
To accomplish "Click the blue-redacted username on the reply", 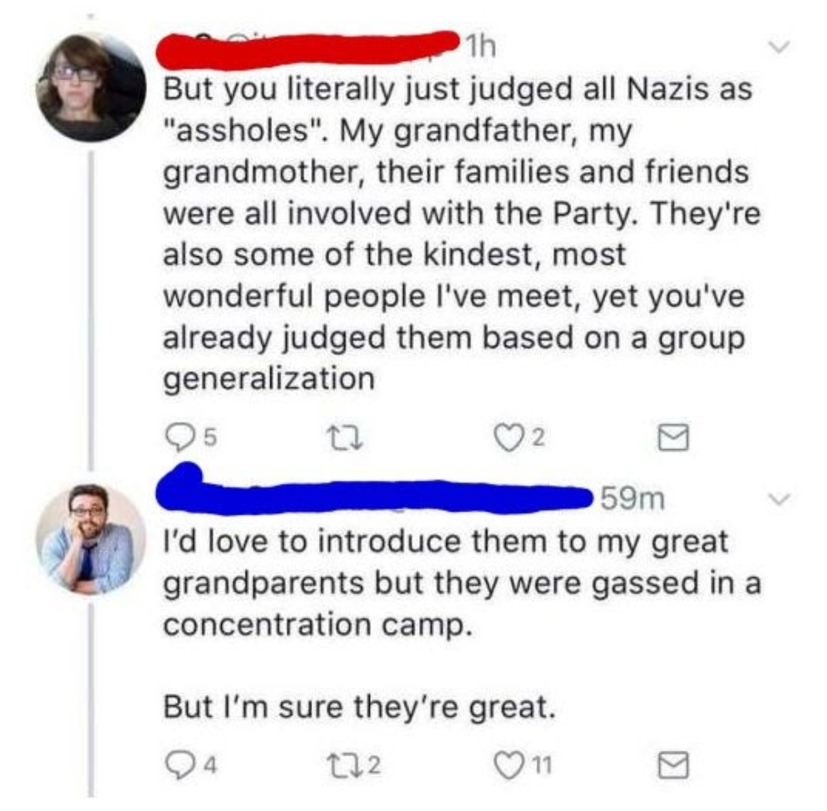I will (x=373, y=495).
